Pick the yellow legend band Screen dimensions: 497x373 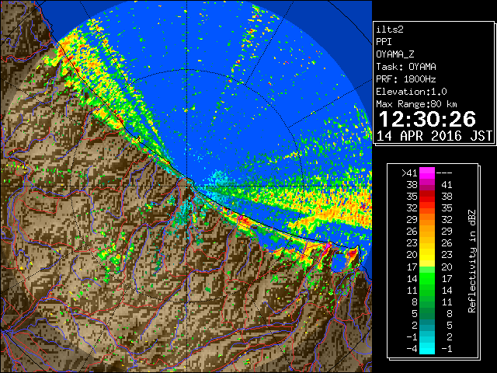pos(427,254)
